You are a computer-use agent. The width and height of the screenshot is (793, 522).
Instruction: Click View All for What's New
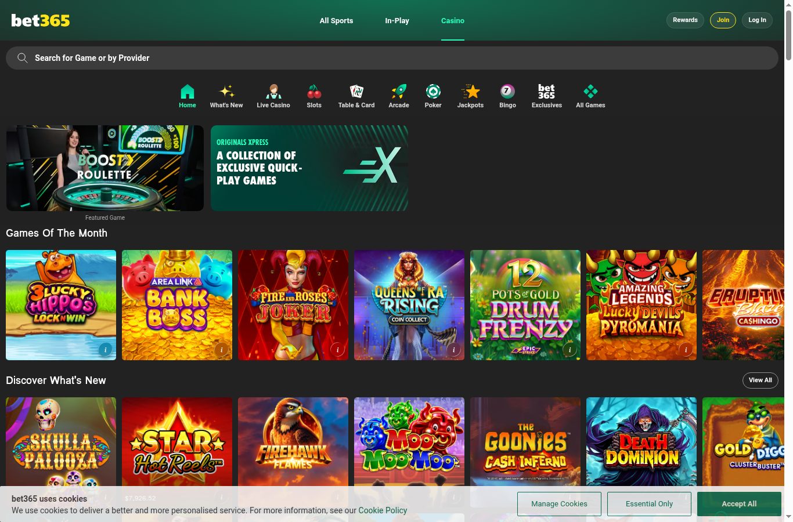point(760,380)
